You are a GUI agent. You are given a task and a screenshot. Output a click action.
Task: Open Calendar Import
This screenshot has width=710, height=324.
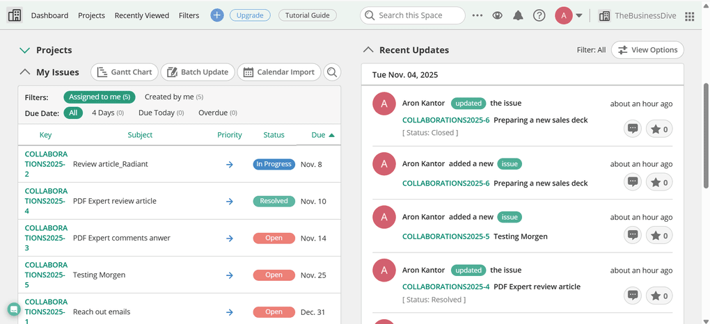coord(279,72)
